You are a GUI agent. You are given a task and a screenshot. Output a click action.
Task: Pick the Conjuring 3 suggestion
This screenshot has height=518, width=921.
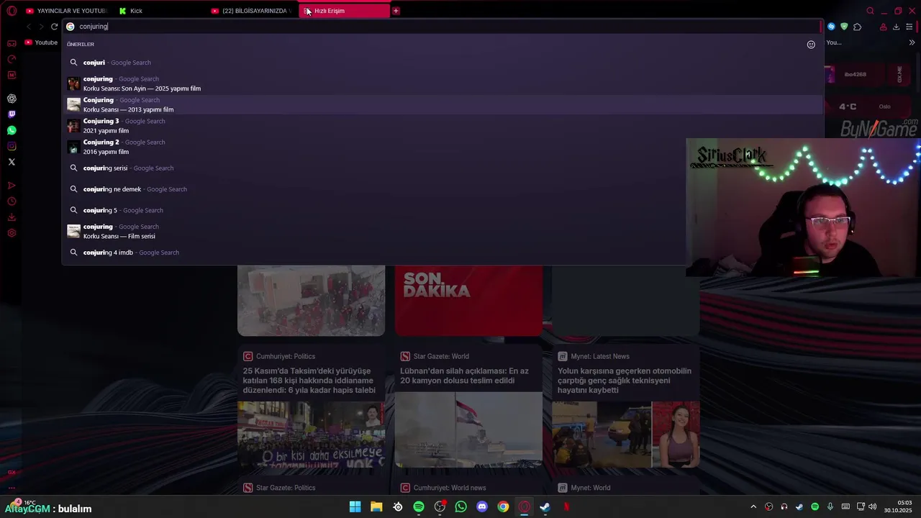tap(442, 126)
